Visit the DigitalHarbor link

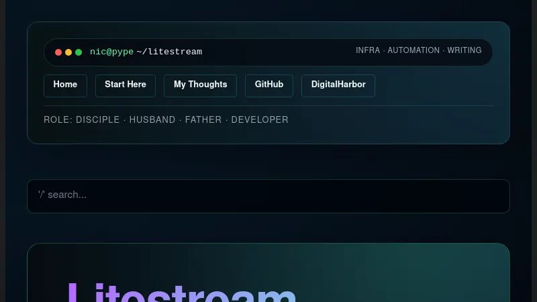point(338,85)
